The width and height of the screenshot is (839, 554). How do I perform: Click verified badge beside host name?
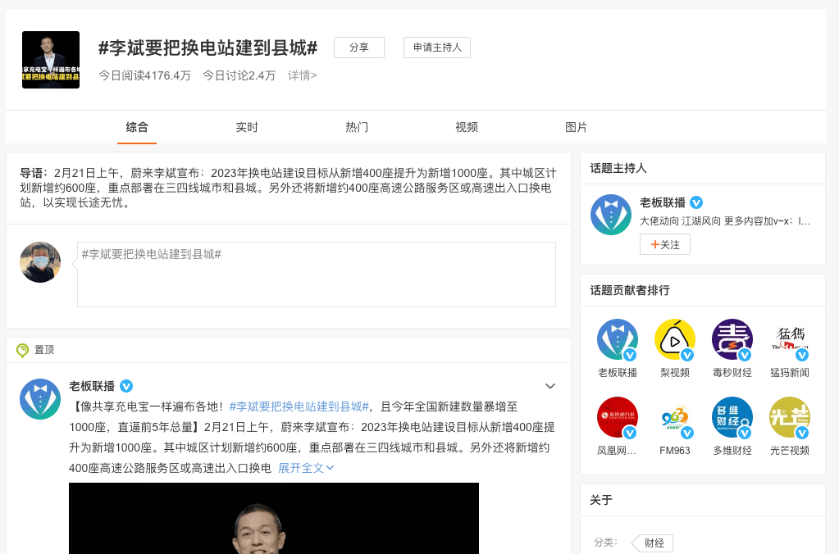[x=696, y=202]
